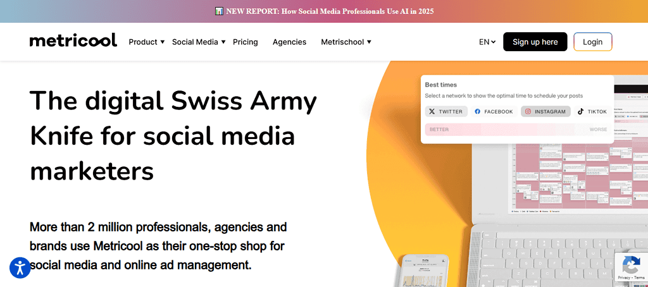The width and height of the screenshot is (648, 287).
Task: Expand the Metrischool dropdown arrow
Action: [369, 42]
